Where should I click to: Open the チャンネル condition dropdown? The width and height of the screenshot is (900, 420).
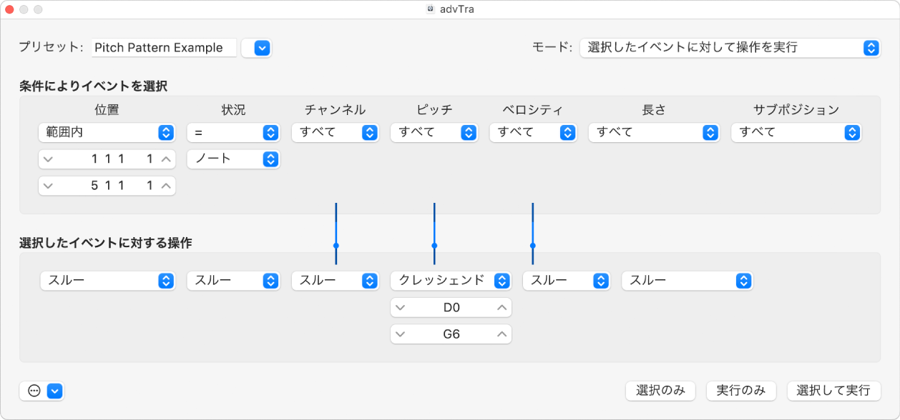pyautogui.click(x=335, y=132)
